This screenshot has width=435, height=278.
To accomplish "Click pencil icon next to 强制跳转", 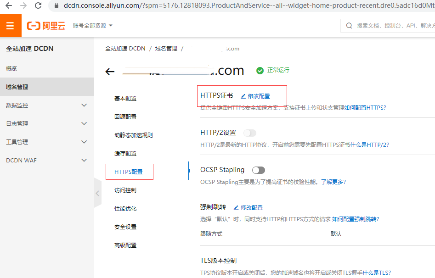I will coord(236,208).
